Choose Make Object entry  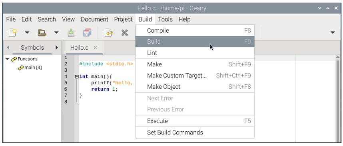click(x=195, y=87)
